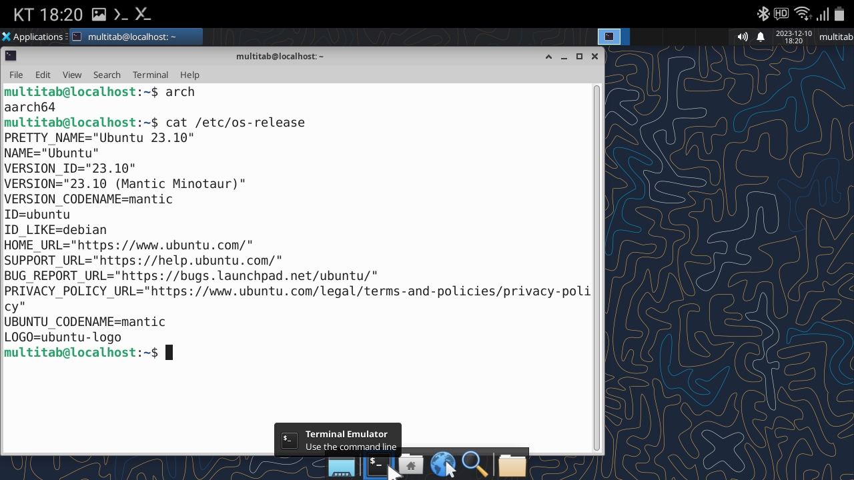This screenshot has height=480, width=854.
Task: Click the KT 18:20 clock in the status bar
Action: click(48, 14)
